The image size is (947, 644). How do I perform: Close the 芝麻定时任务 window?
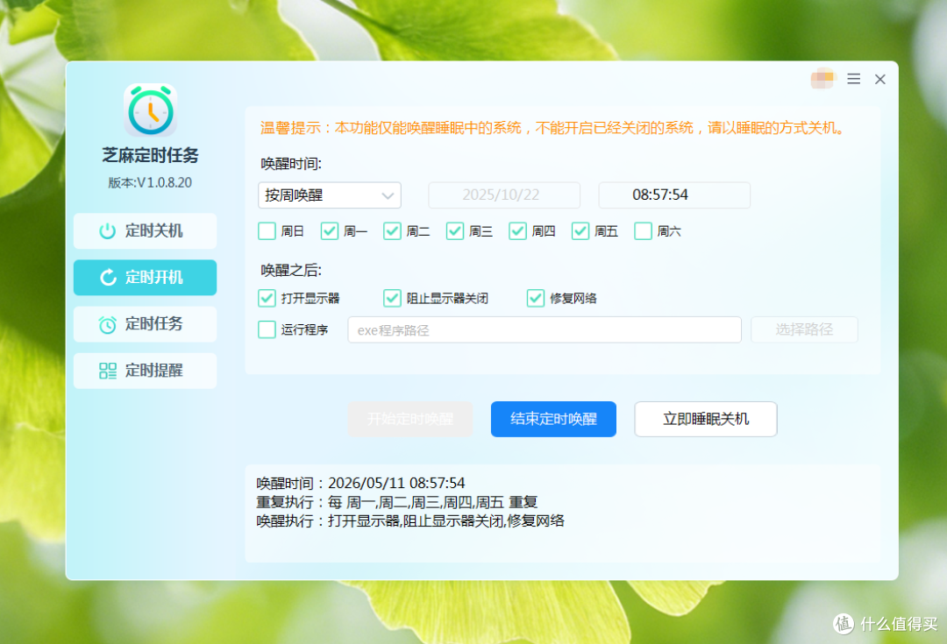880,79
